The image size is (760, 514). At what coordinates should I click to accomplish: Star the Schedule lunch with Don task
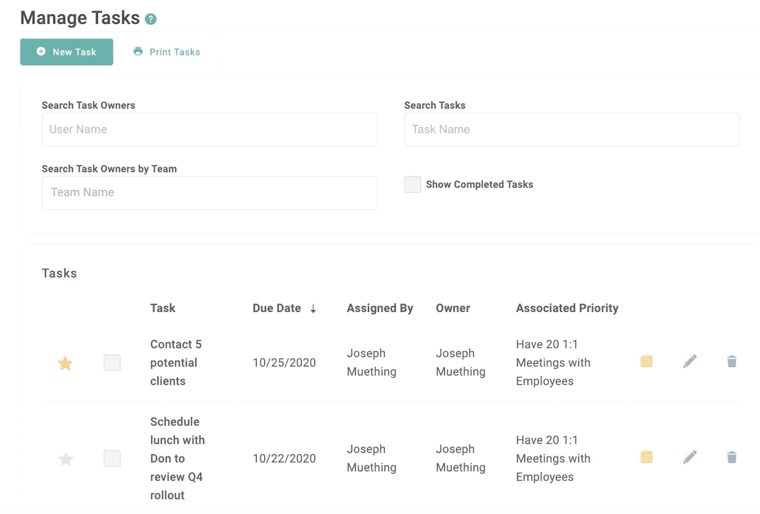coord(65,459)
